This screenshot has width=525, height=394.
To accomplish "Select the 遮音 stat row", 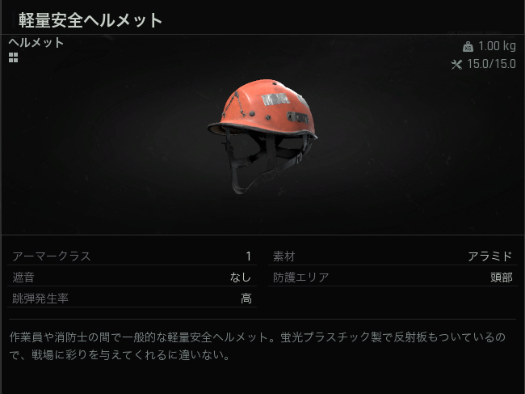I will (132, 277).
